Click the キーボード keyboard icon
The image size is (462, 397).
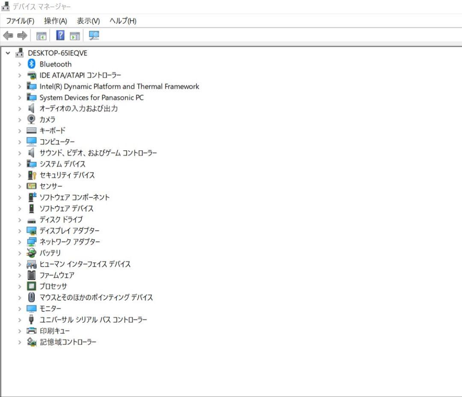pos(32,130)
